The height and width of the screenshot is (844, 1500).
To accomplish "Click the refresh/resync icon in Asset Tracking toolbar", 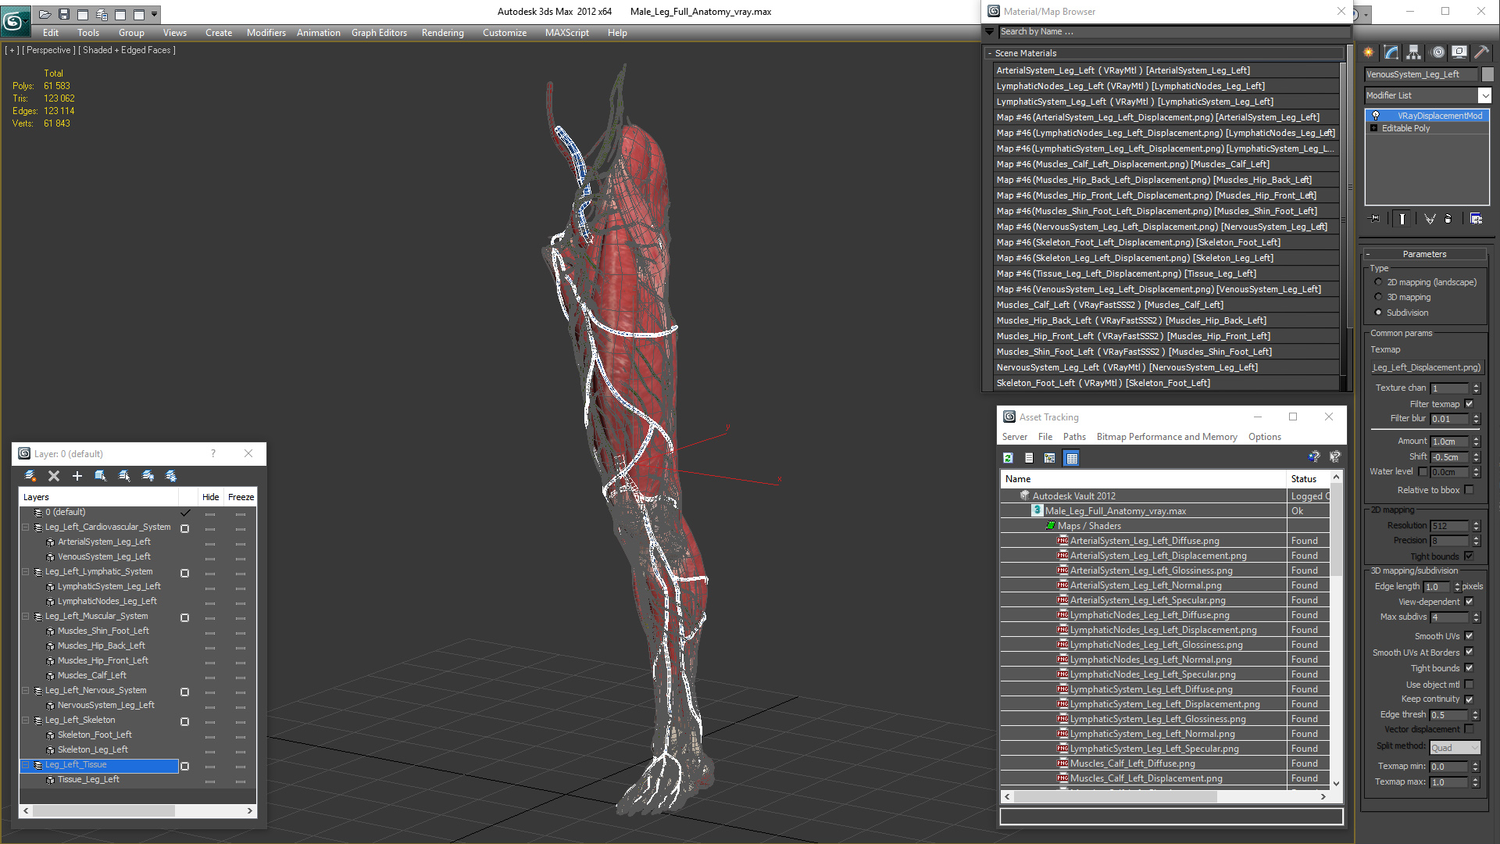I will [1008, 457].
